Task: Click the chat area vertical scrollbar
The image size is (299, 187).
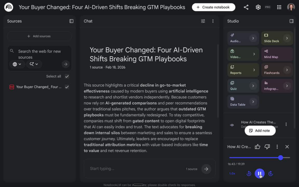Action: coord(218,81)
